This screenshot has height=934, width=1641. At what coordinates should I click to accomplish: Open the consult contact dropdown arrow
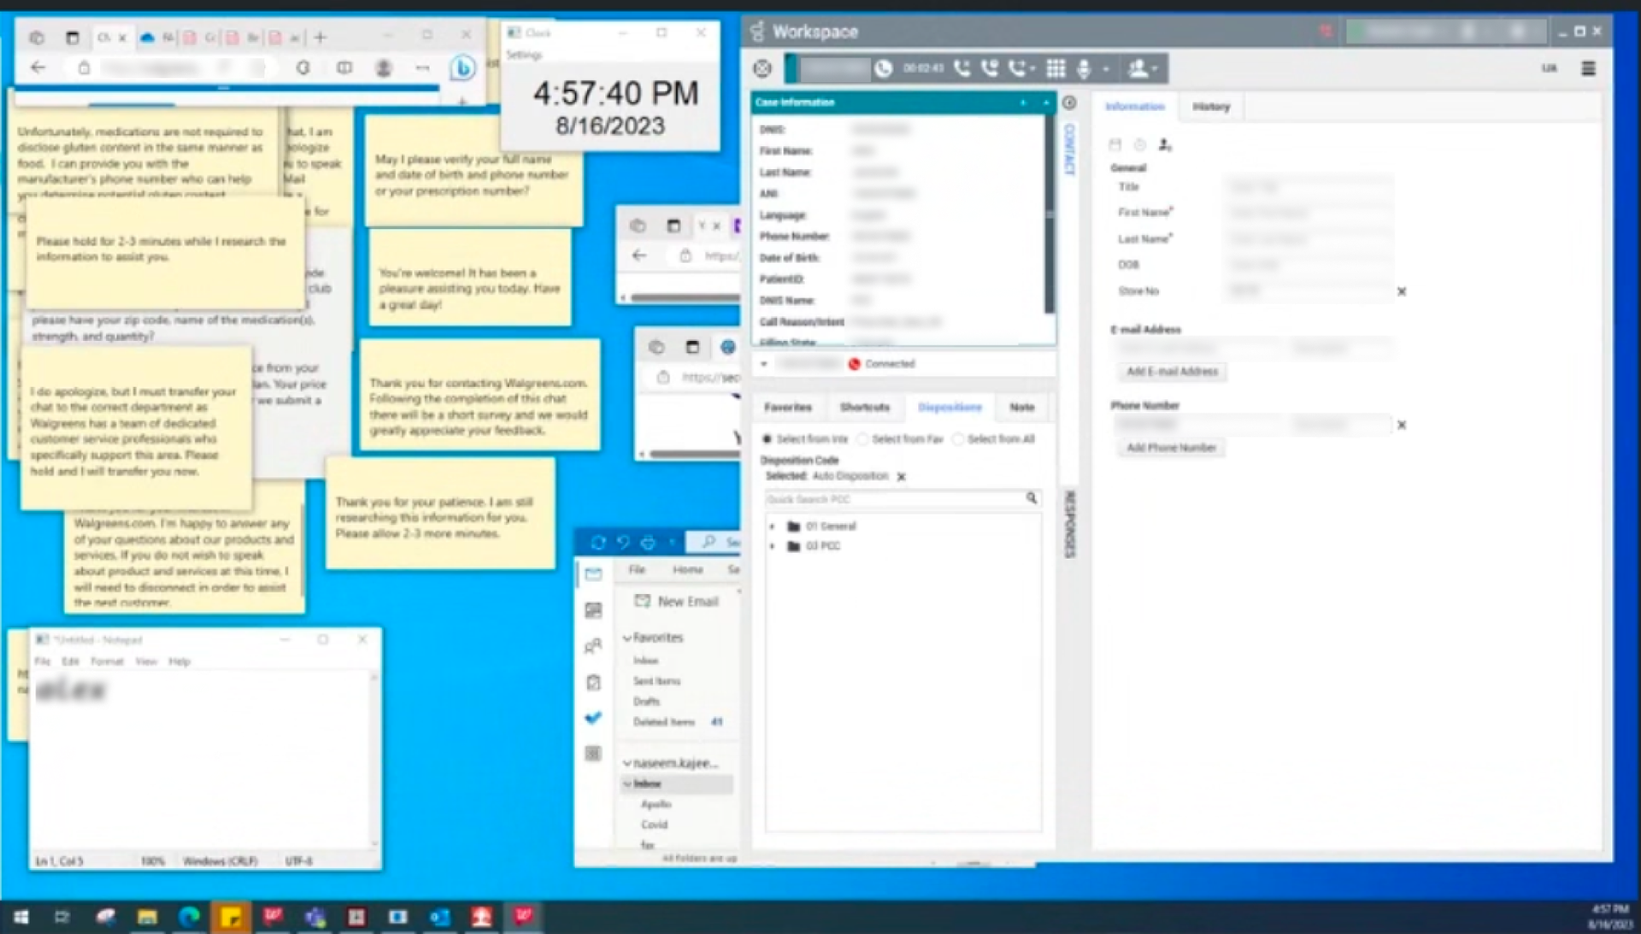point(1155,68)
